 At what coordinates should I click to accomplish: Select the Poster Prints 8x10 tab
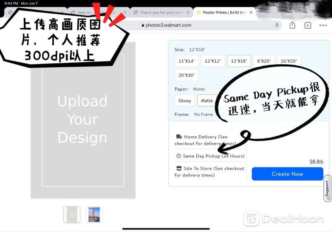224,12
